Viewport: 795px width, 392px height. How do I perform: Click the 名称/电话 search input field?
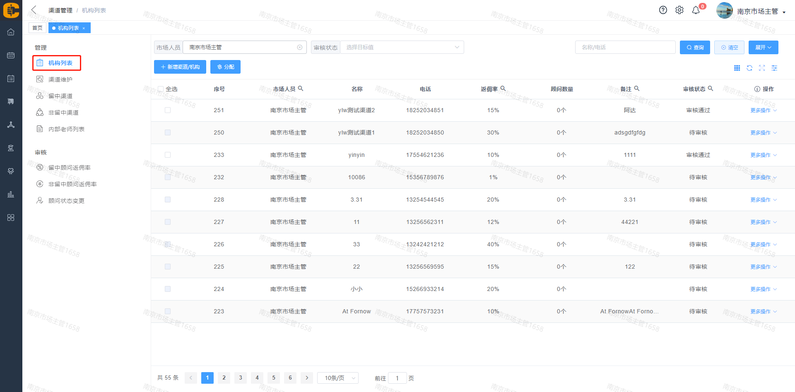pyautogui.click(x=625, y=47)
